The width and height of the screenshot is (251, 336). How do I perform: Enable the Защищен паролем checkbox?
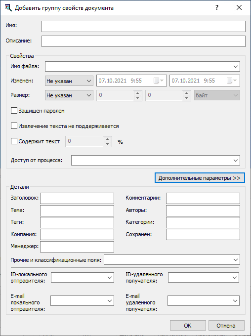14,111
